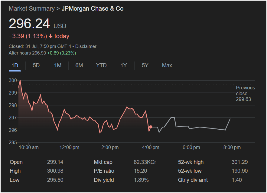Viewport: 267px width, 193px height.
Task: Switch to the 1Y chart view
Action: (x=123, y=65)
